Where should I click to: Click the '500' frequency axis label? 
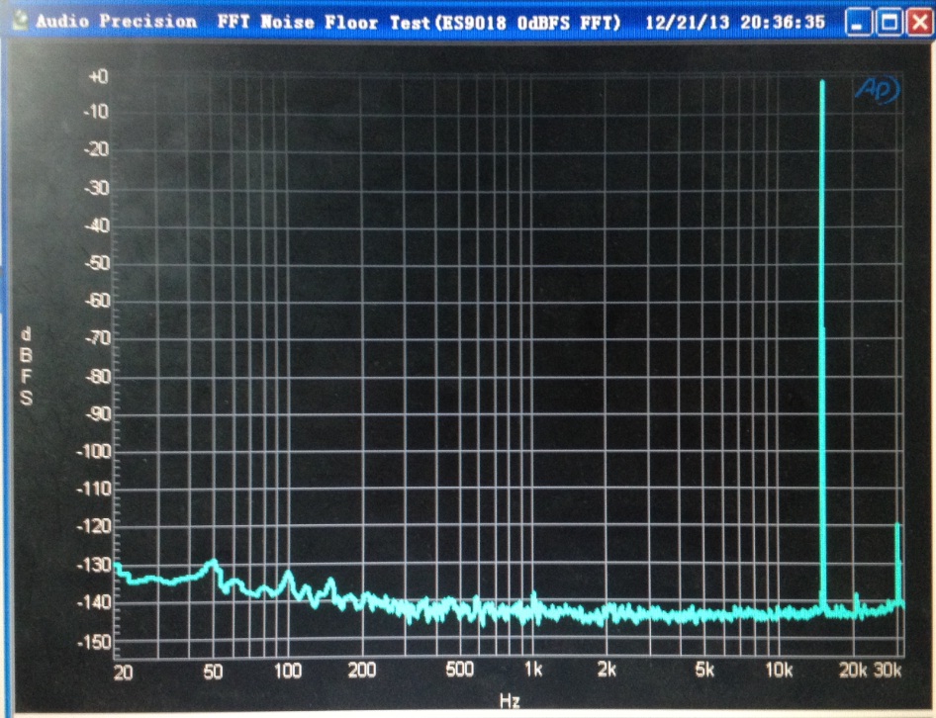(x=459, y=670)
